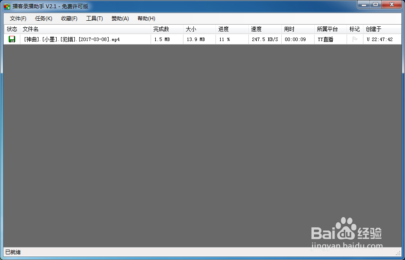Screen dimensions: 405x260
Task: Sort by the 进度 column header
Action: tap(232, 29)
